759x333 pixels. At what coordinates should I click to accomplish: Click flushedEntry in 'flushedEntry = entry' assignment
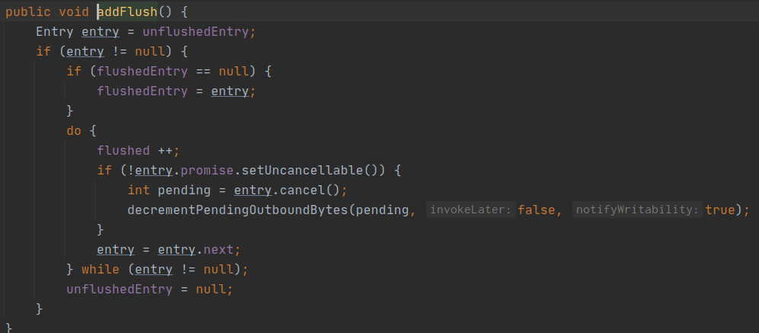tap(143, 91)
